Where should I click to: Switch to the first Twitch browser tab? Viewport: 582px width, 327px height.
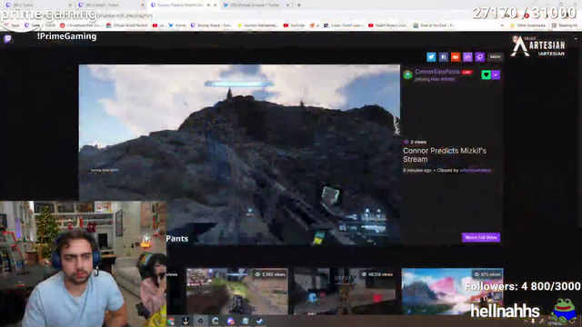(35, 5)
